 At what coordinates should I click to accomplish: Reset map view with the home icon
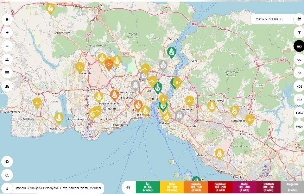click(7, 19)
